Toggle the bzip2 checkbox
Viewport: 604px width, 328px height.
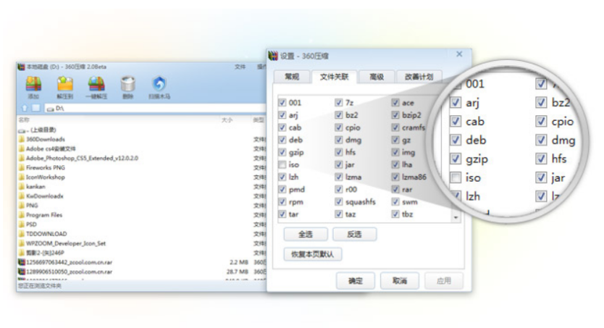pos(395,115)
